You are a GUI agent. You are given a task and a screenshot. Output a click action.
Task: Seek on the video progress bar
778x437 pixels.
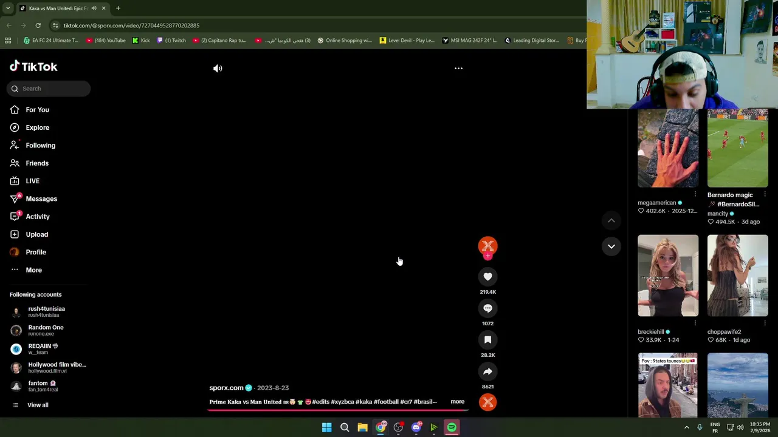coord(338,410)
